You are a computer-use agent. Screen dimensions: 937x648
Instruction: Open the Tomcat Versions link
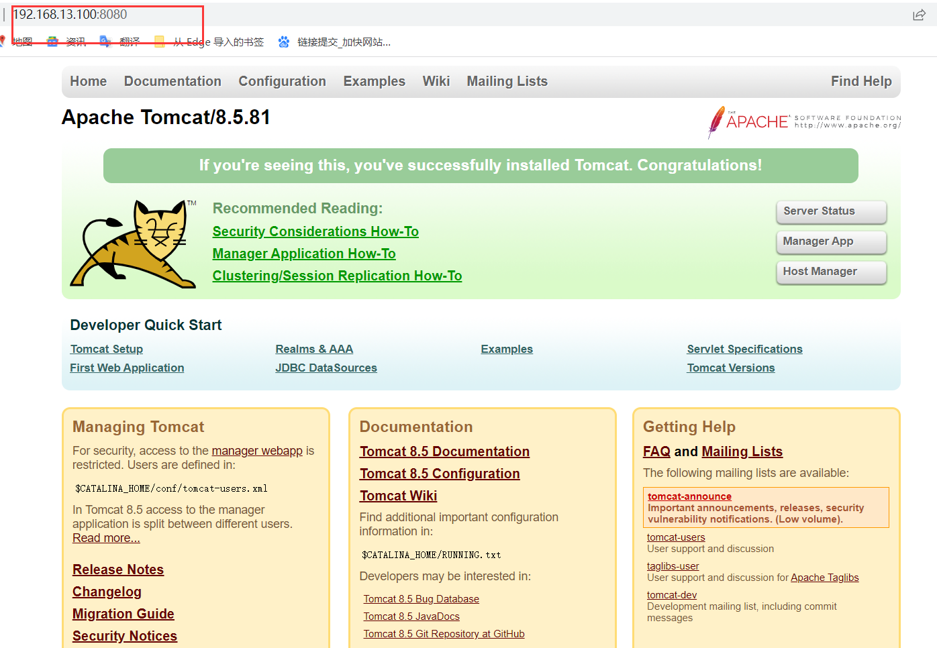click(x=731, y=368)
